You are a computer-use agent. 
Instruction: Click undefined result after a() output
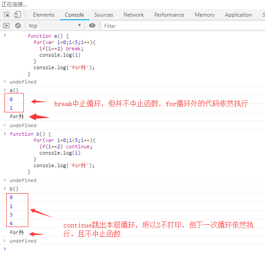(23, 125)
